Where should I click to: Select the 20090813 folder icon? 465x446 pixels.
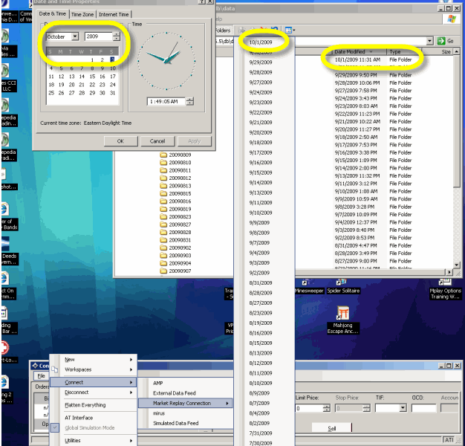[x=163, y=186]
